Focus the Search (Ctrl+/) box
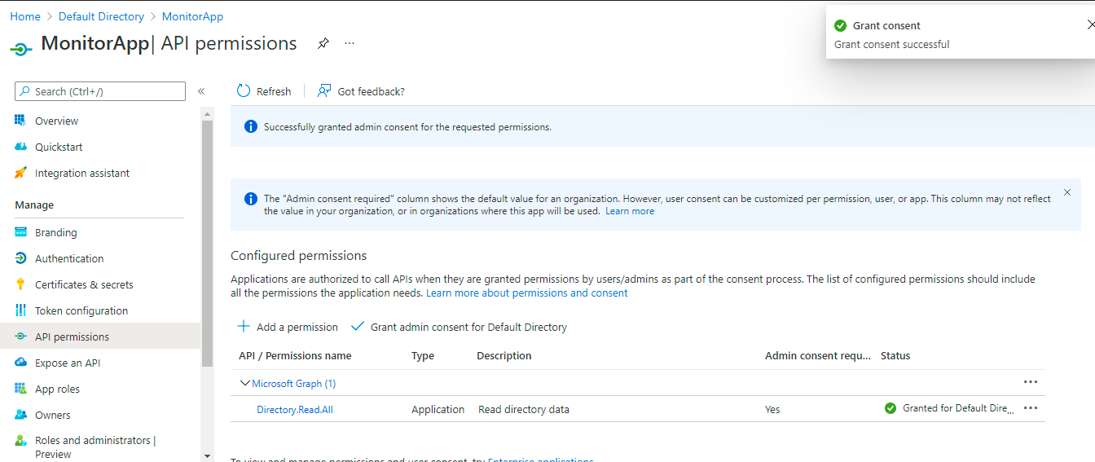This screenshot has width=1095, height=462. 100,91
